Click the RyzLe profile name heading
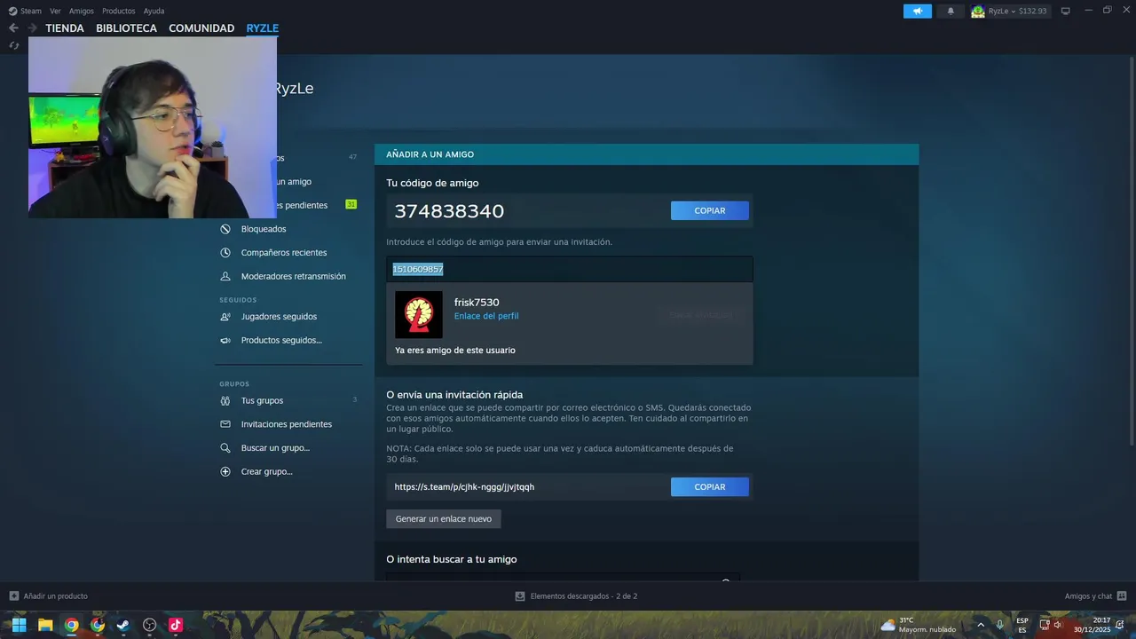 [293, 89]
